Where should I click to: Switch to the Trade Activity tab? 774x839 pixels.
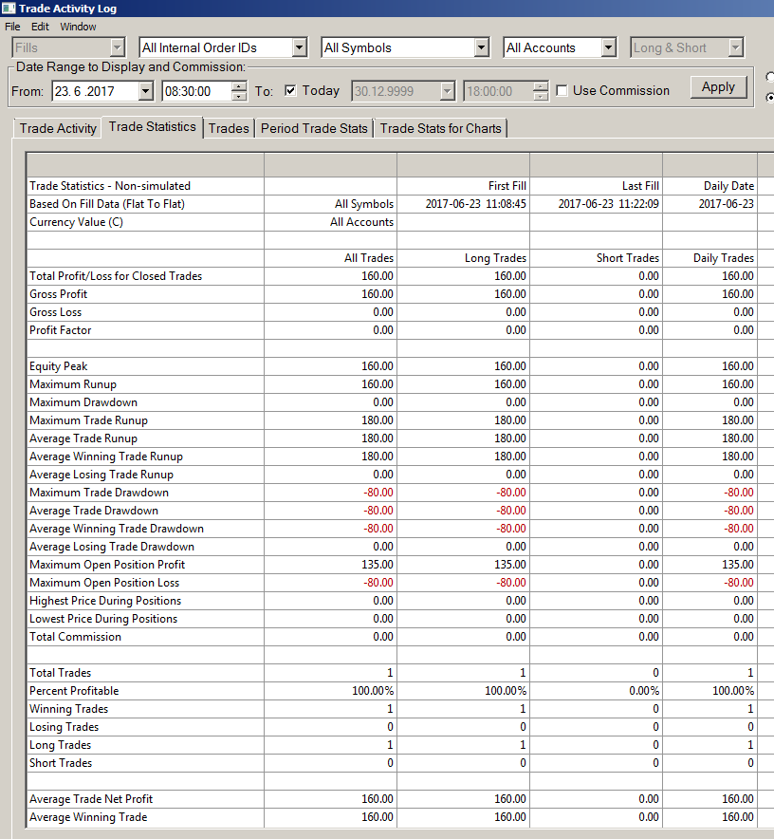58,128
